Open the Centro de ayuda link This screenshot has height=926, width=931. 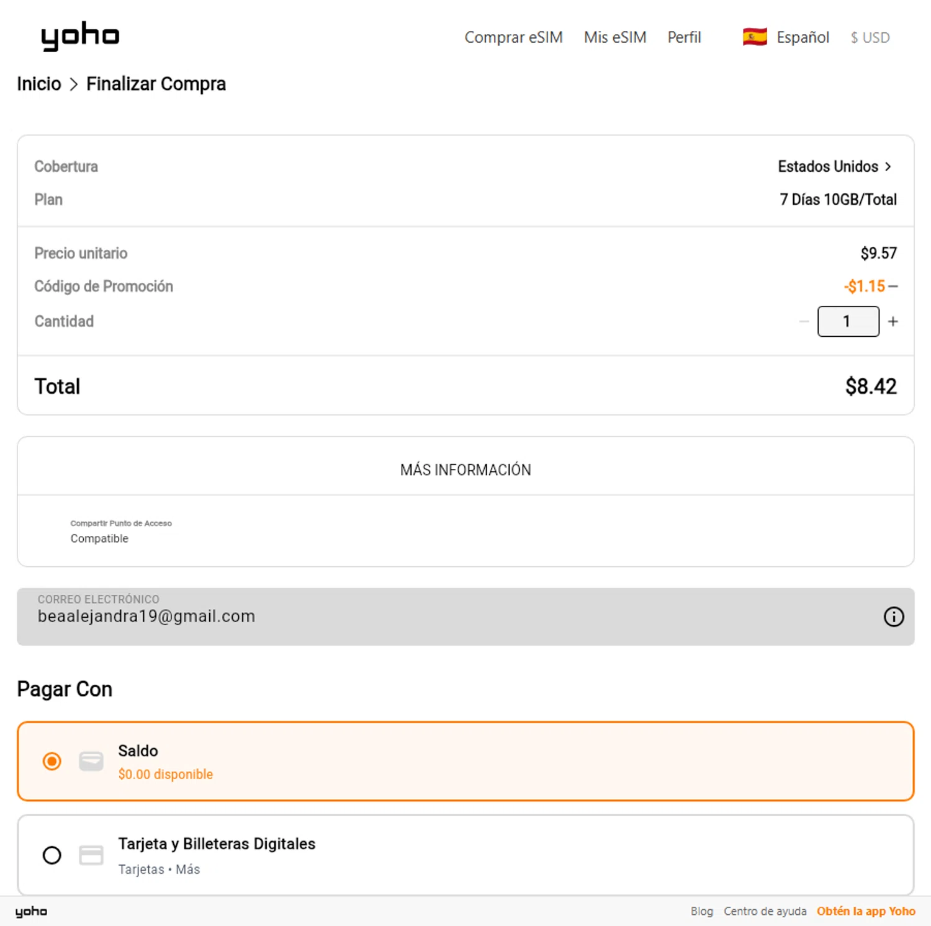click(x=765, y=911)
